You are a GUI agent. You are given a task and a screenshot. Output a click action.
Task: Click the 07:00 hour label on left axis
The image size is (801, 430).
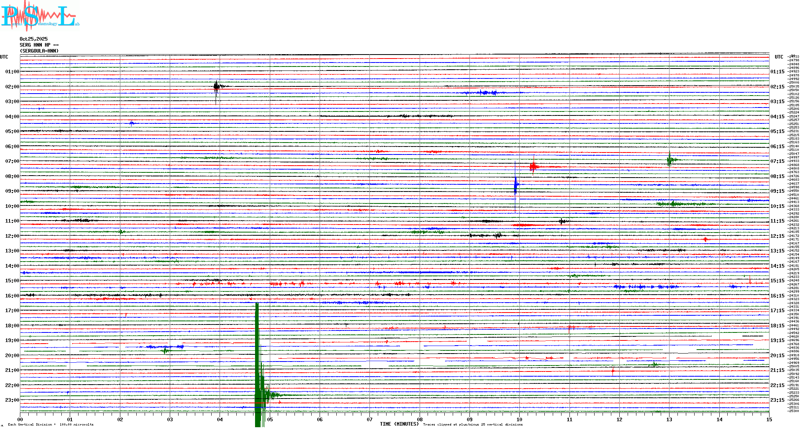point(12,161)
